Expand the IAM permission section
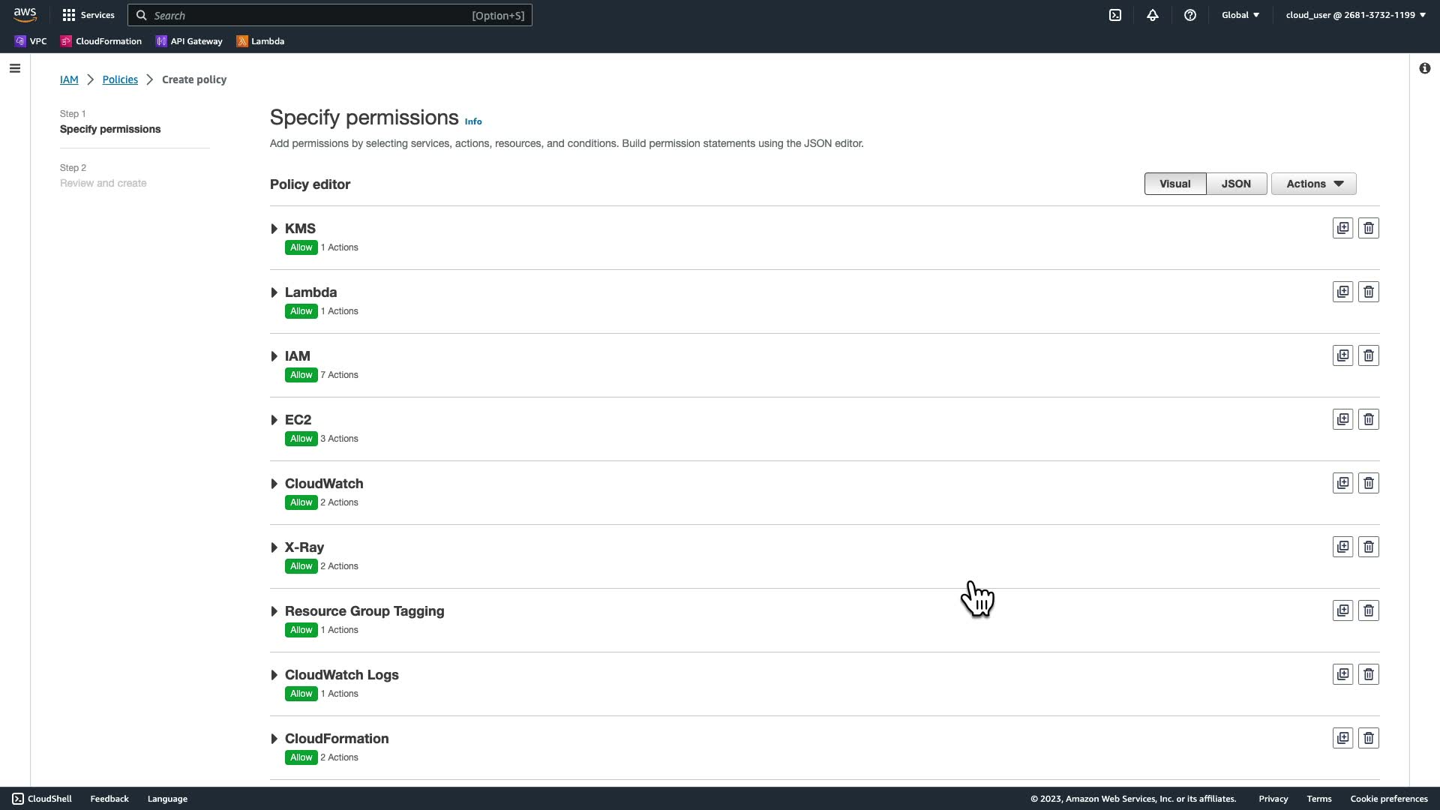Screen dimensions: 1440x810 click(274, 356)
